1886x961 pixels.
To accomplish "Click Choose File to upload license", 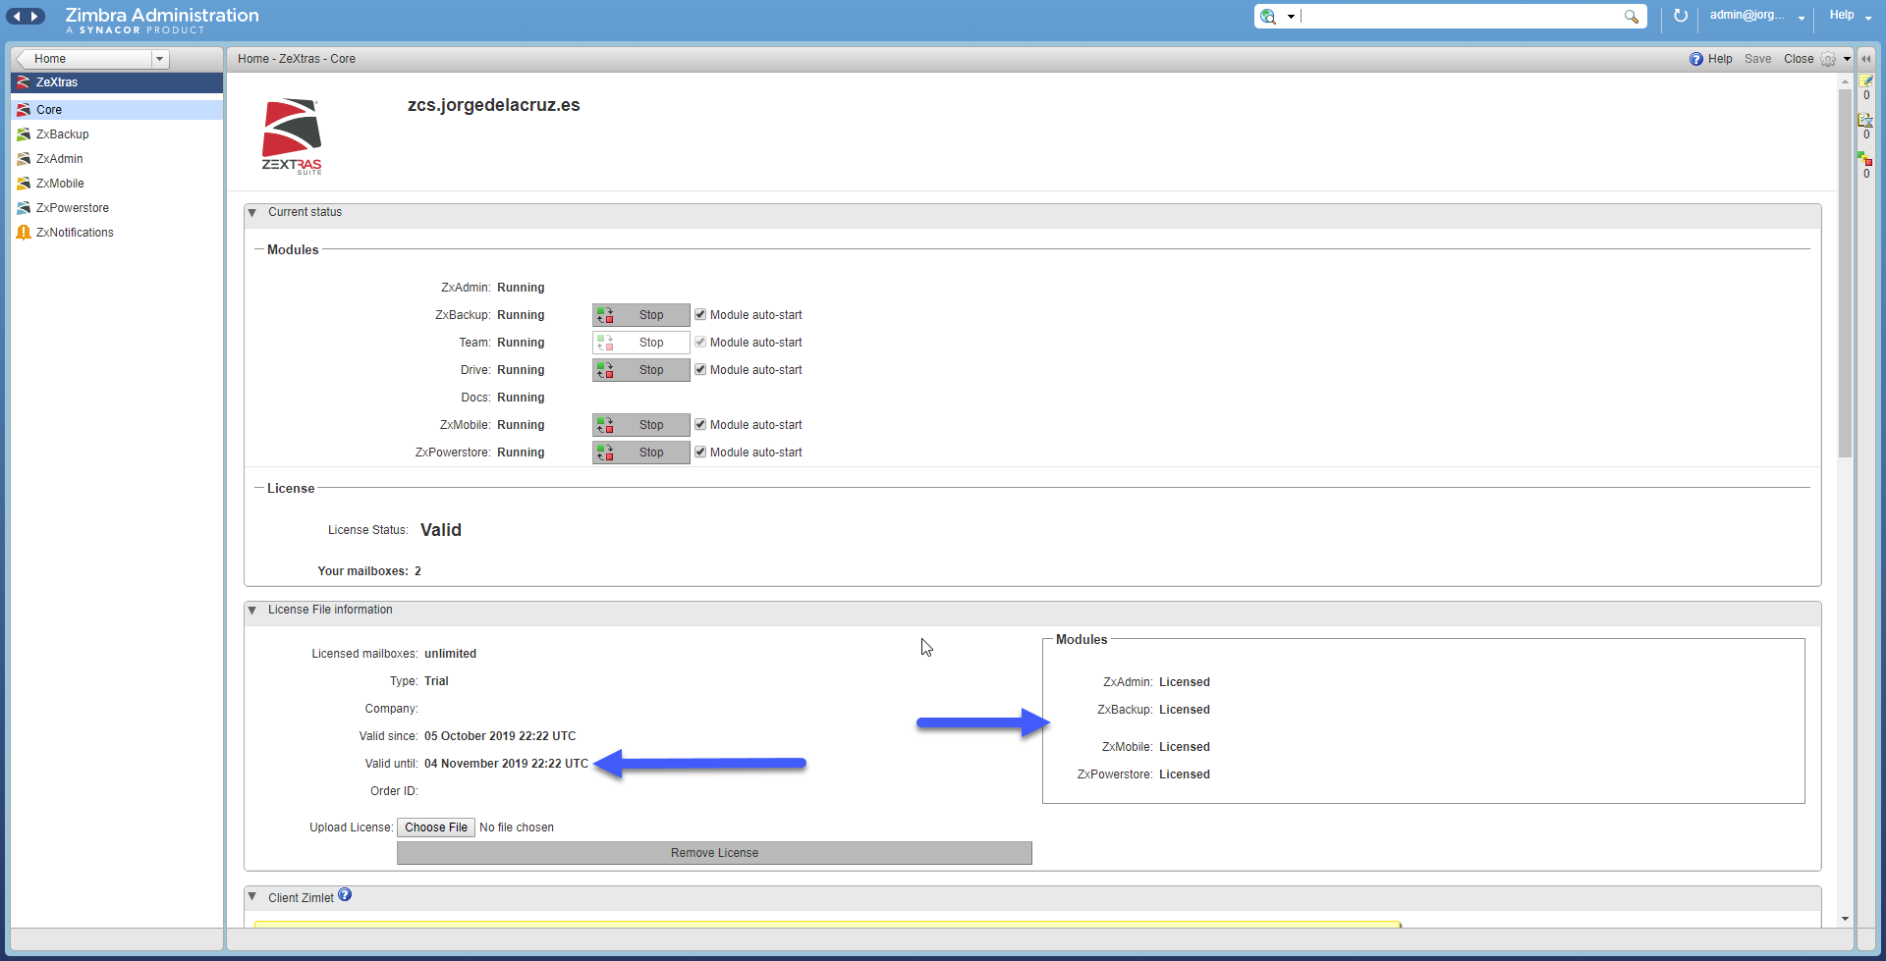I will pos(436,828).
